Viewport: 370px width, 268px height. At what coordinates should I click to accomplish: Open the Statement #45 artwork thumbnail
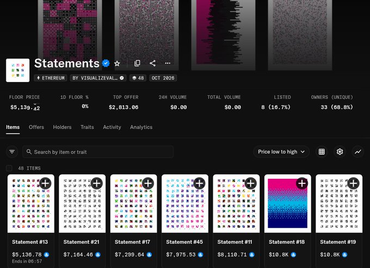tap(185, 203)
